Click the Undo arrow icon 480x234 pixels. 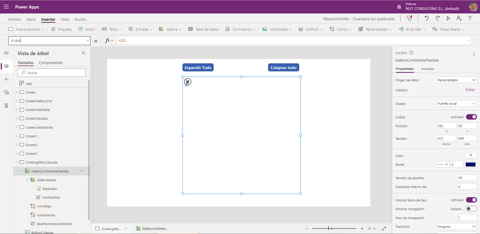pos(427,18)
